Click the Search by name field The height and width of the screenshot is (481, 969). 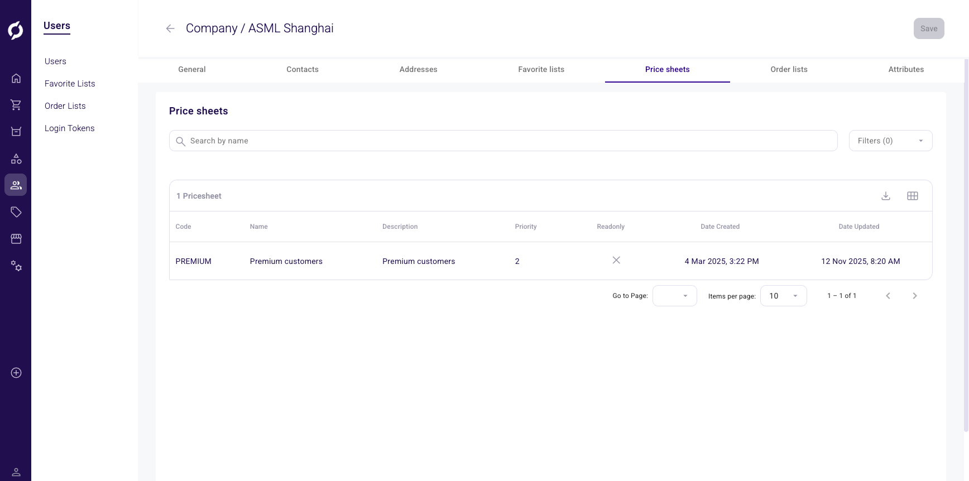pyautogui.click(x=502, y=141)
